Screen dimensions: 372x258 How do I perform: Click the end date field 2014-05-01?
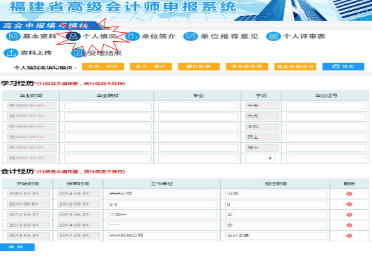pos(79,225)
